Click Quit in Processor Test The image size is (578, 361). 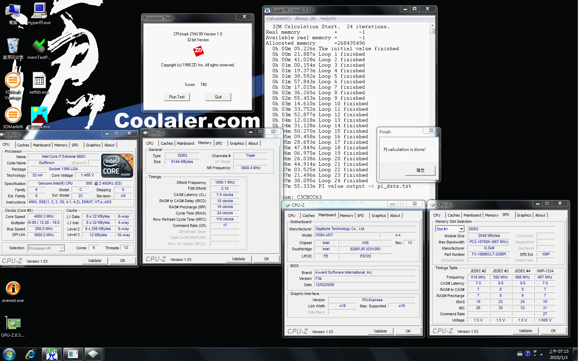pyautogui.click(x=218, y=97)
